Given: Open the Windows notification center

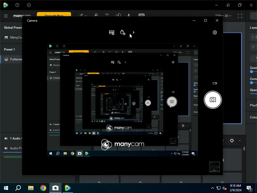Looking at the screenshot, I should tap(249, 188).
